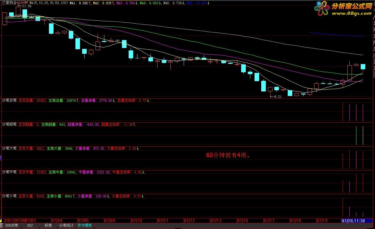
Task: Select the 07/10 date on the time axis
Action: click(136, 220)
